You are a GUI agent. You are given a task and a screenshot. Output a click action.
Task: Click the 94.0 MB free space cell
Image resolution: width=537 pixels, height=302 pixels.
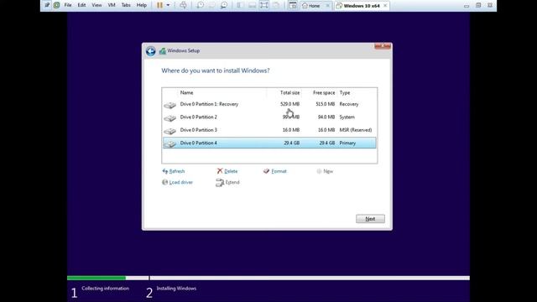pyautogui.click(x=326, y=117)
